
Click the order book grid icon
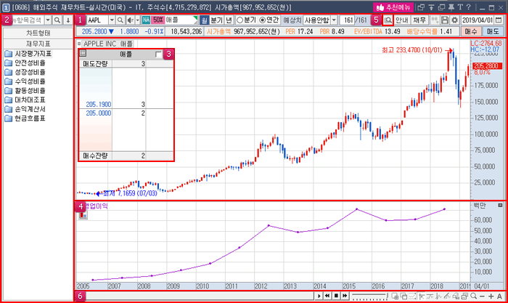tap(83, 54)
